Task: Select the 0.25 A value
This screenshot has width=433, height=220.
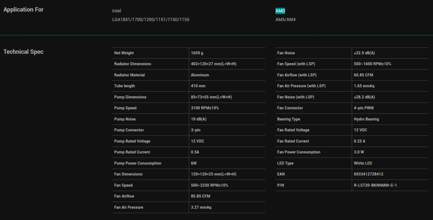Action: click(x=359, y=141)
